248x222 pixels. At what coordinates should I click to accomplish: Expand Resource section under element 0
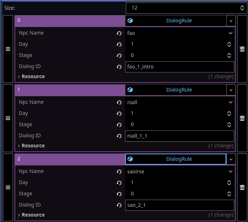click(31, 76)
